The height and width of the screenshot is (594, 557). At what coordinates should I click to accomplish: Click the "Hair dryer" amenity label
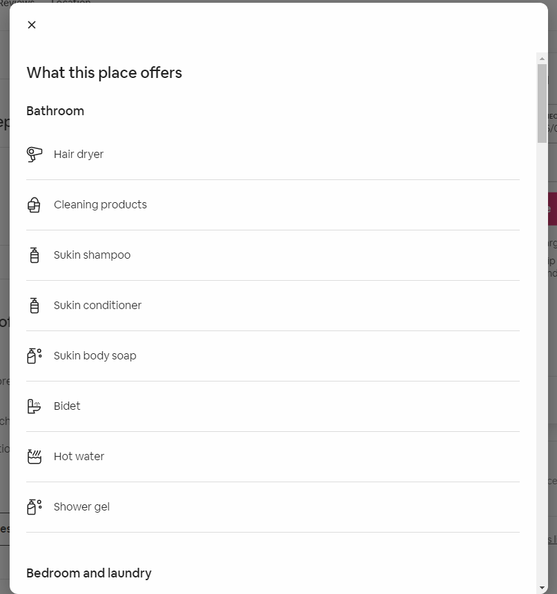tap(79, 155)
